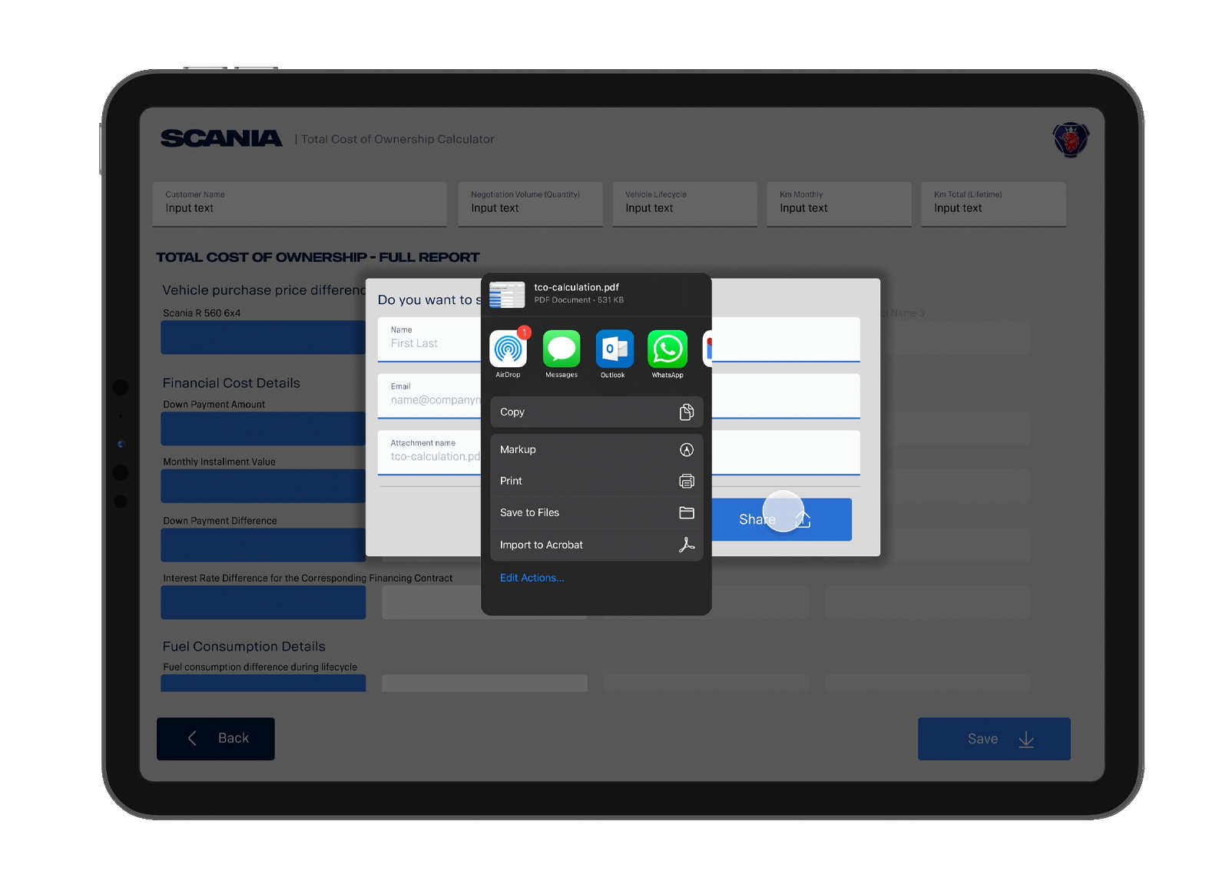Click the Scania griffin emblem
Screen dimensions: 1209x884
[1070, 140]
